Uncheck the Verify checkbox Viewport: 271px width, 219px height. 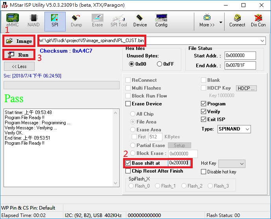click(203, 112)
